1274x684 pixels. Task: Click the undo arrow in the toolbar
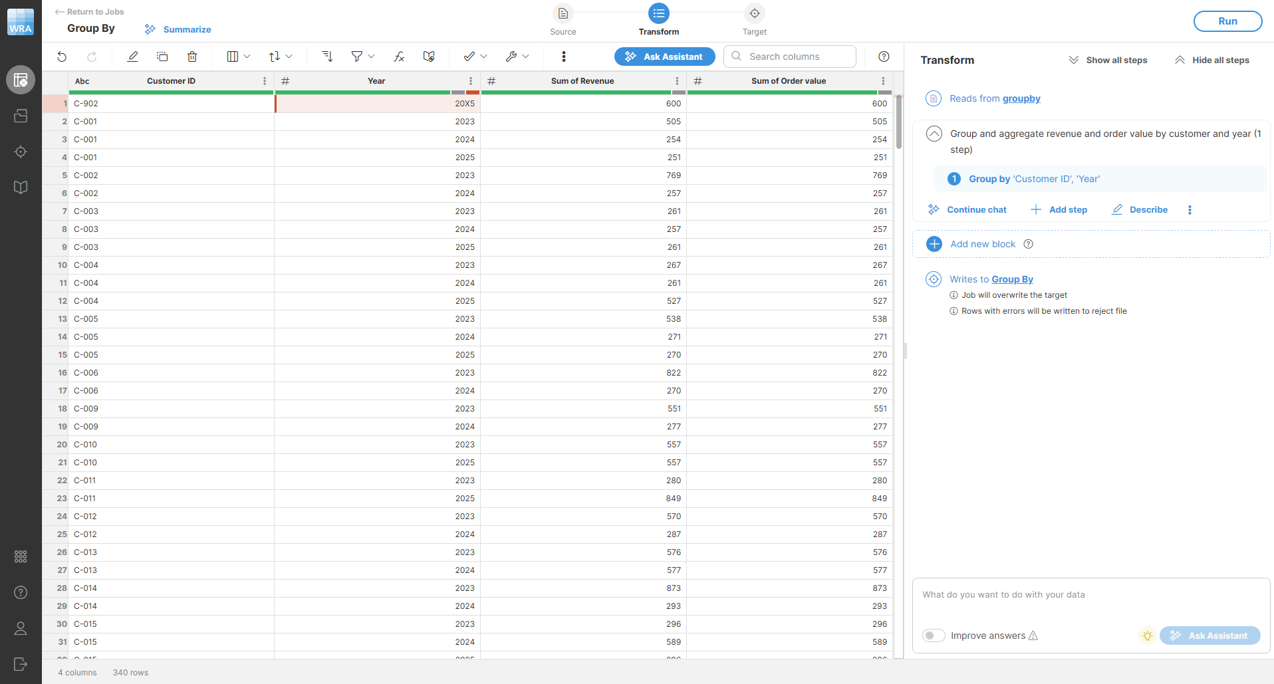coord(62,57)
